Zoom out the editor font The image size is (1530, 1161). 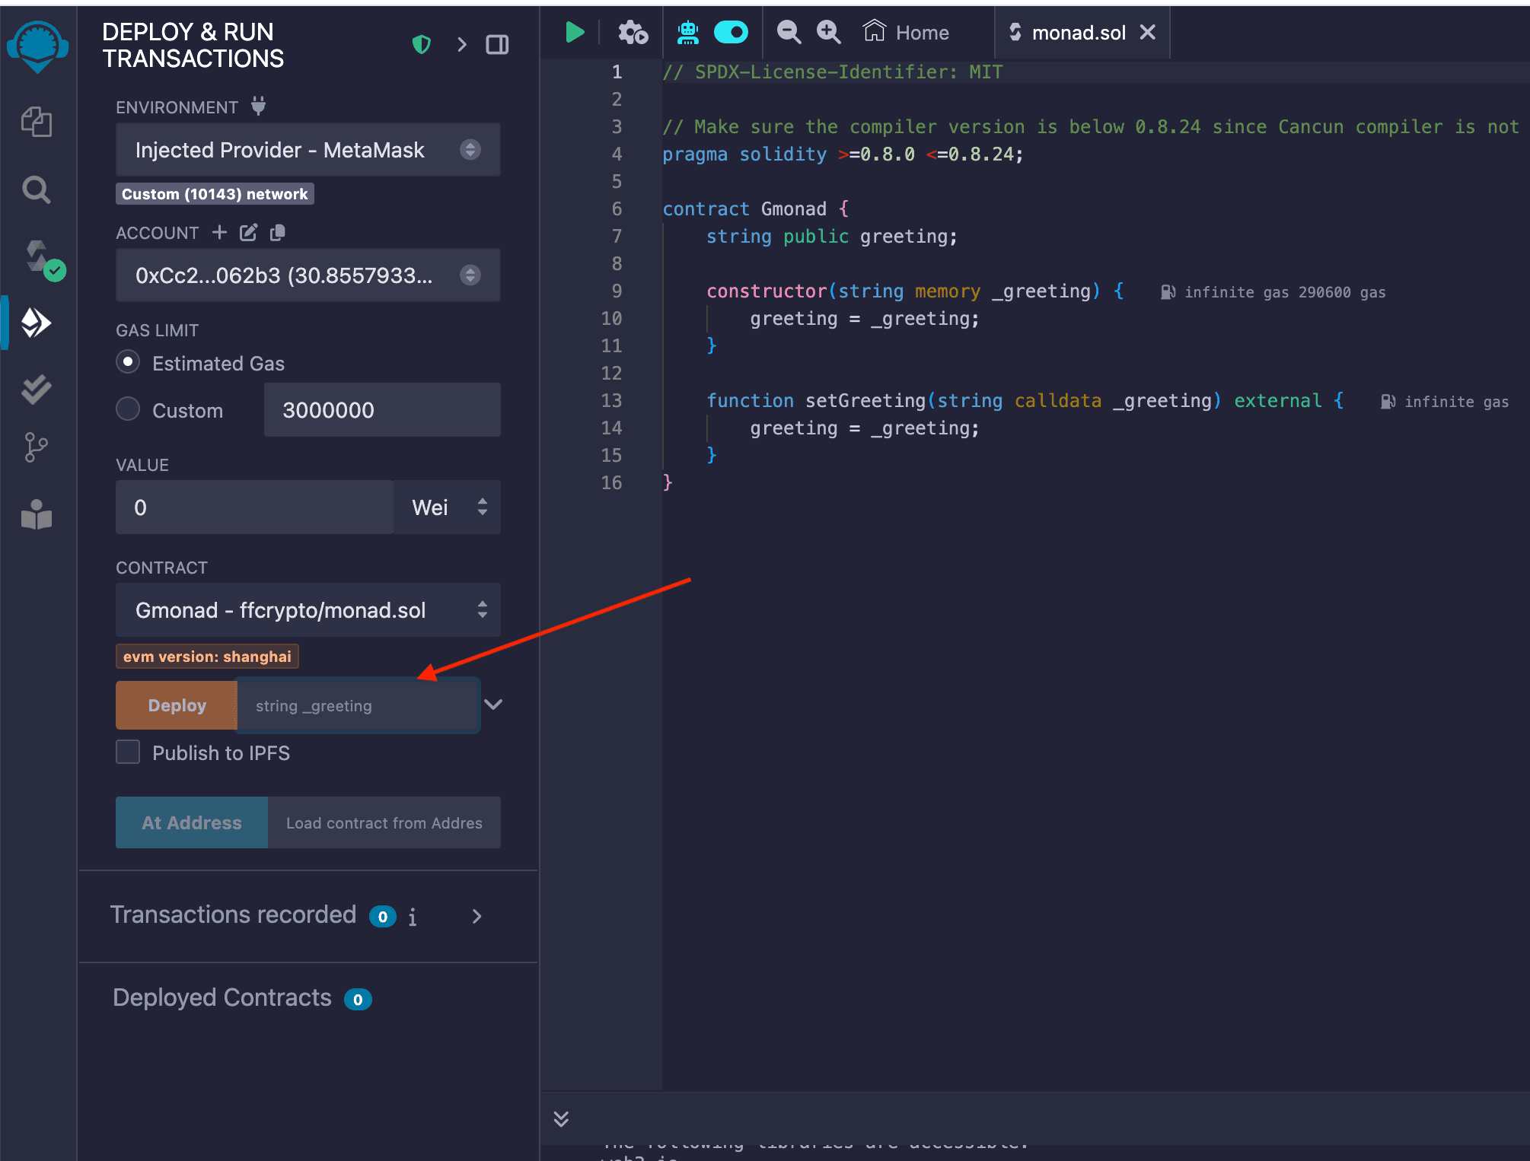click(x=789, y=32)
